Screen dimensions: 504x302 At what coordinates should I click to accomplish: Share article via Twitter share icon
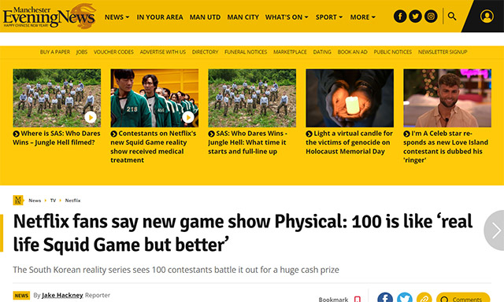[x=405, y=298]
